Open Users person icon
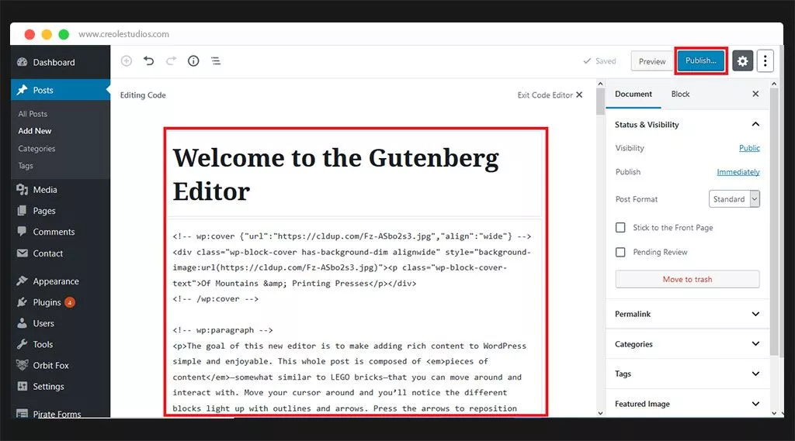The width and height of the screenshot is (795, 441). coord(22,323)
